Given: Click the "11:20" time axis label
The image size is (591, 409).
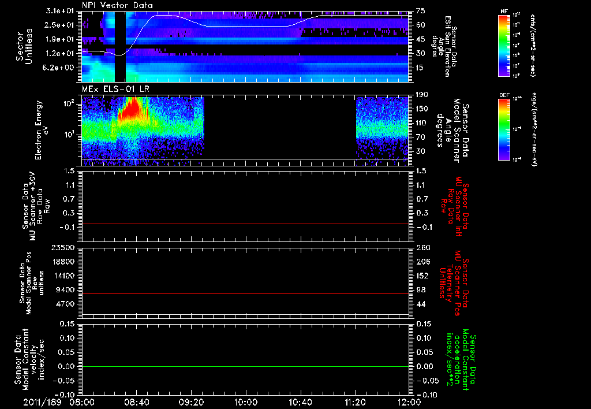Looking at the screenshot, I should click(355, 402).
